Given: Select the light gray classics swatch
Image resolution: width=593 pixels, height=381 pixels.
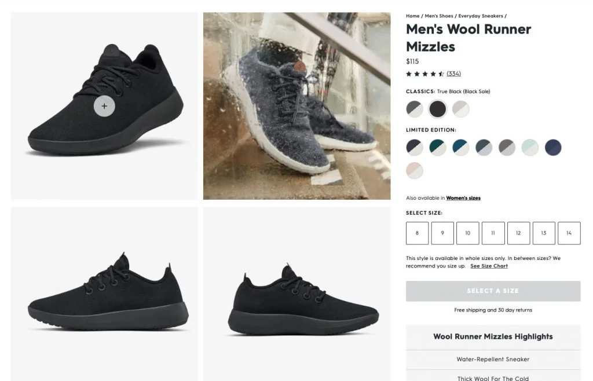Looking at the screenshot, I should pyautogui.click(x=460, y=109).
